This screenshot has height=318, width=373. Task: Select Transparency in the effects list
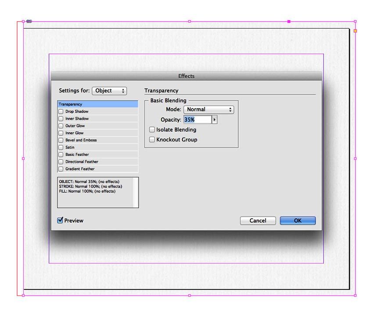click(98, 104)
